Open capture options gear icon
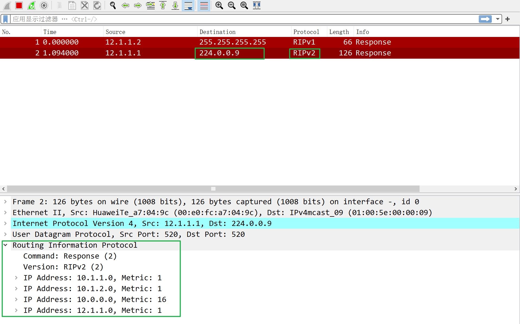Screen dimensions: 520x324 point(44,5)
